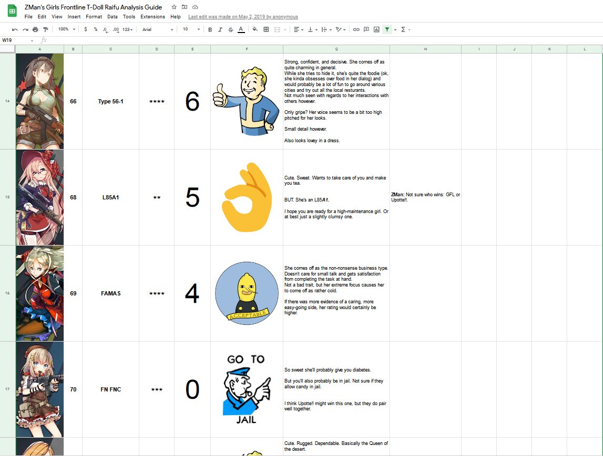Open the vertical align dropdown
Viewport: 603px width, 456px height.
[x=312, y=29]
